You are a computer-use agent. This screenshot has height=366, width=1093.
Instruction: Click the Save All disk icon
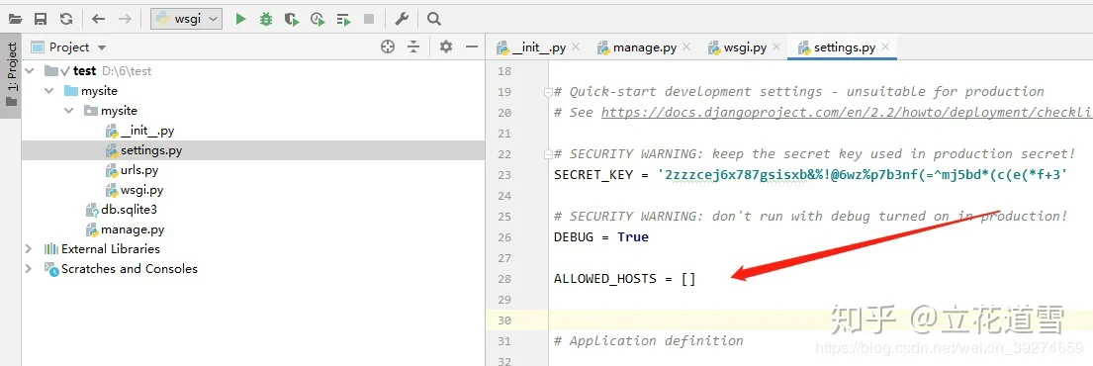point(41,19)
